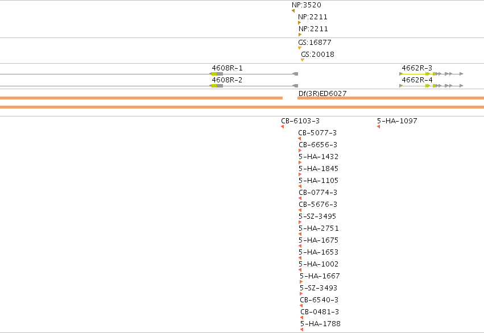Click the unlabeled full-width orange deficiency bar
This screenshot has width=484, height=333.
click(x=242, y=107)
